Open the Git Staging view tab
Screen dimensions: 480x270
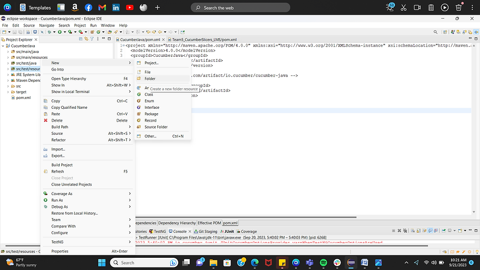205,231
